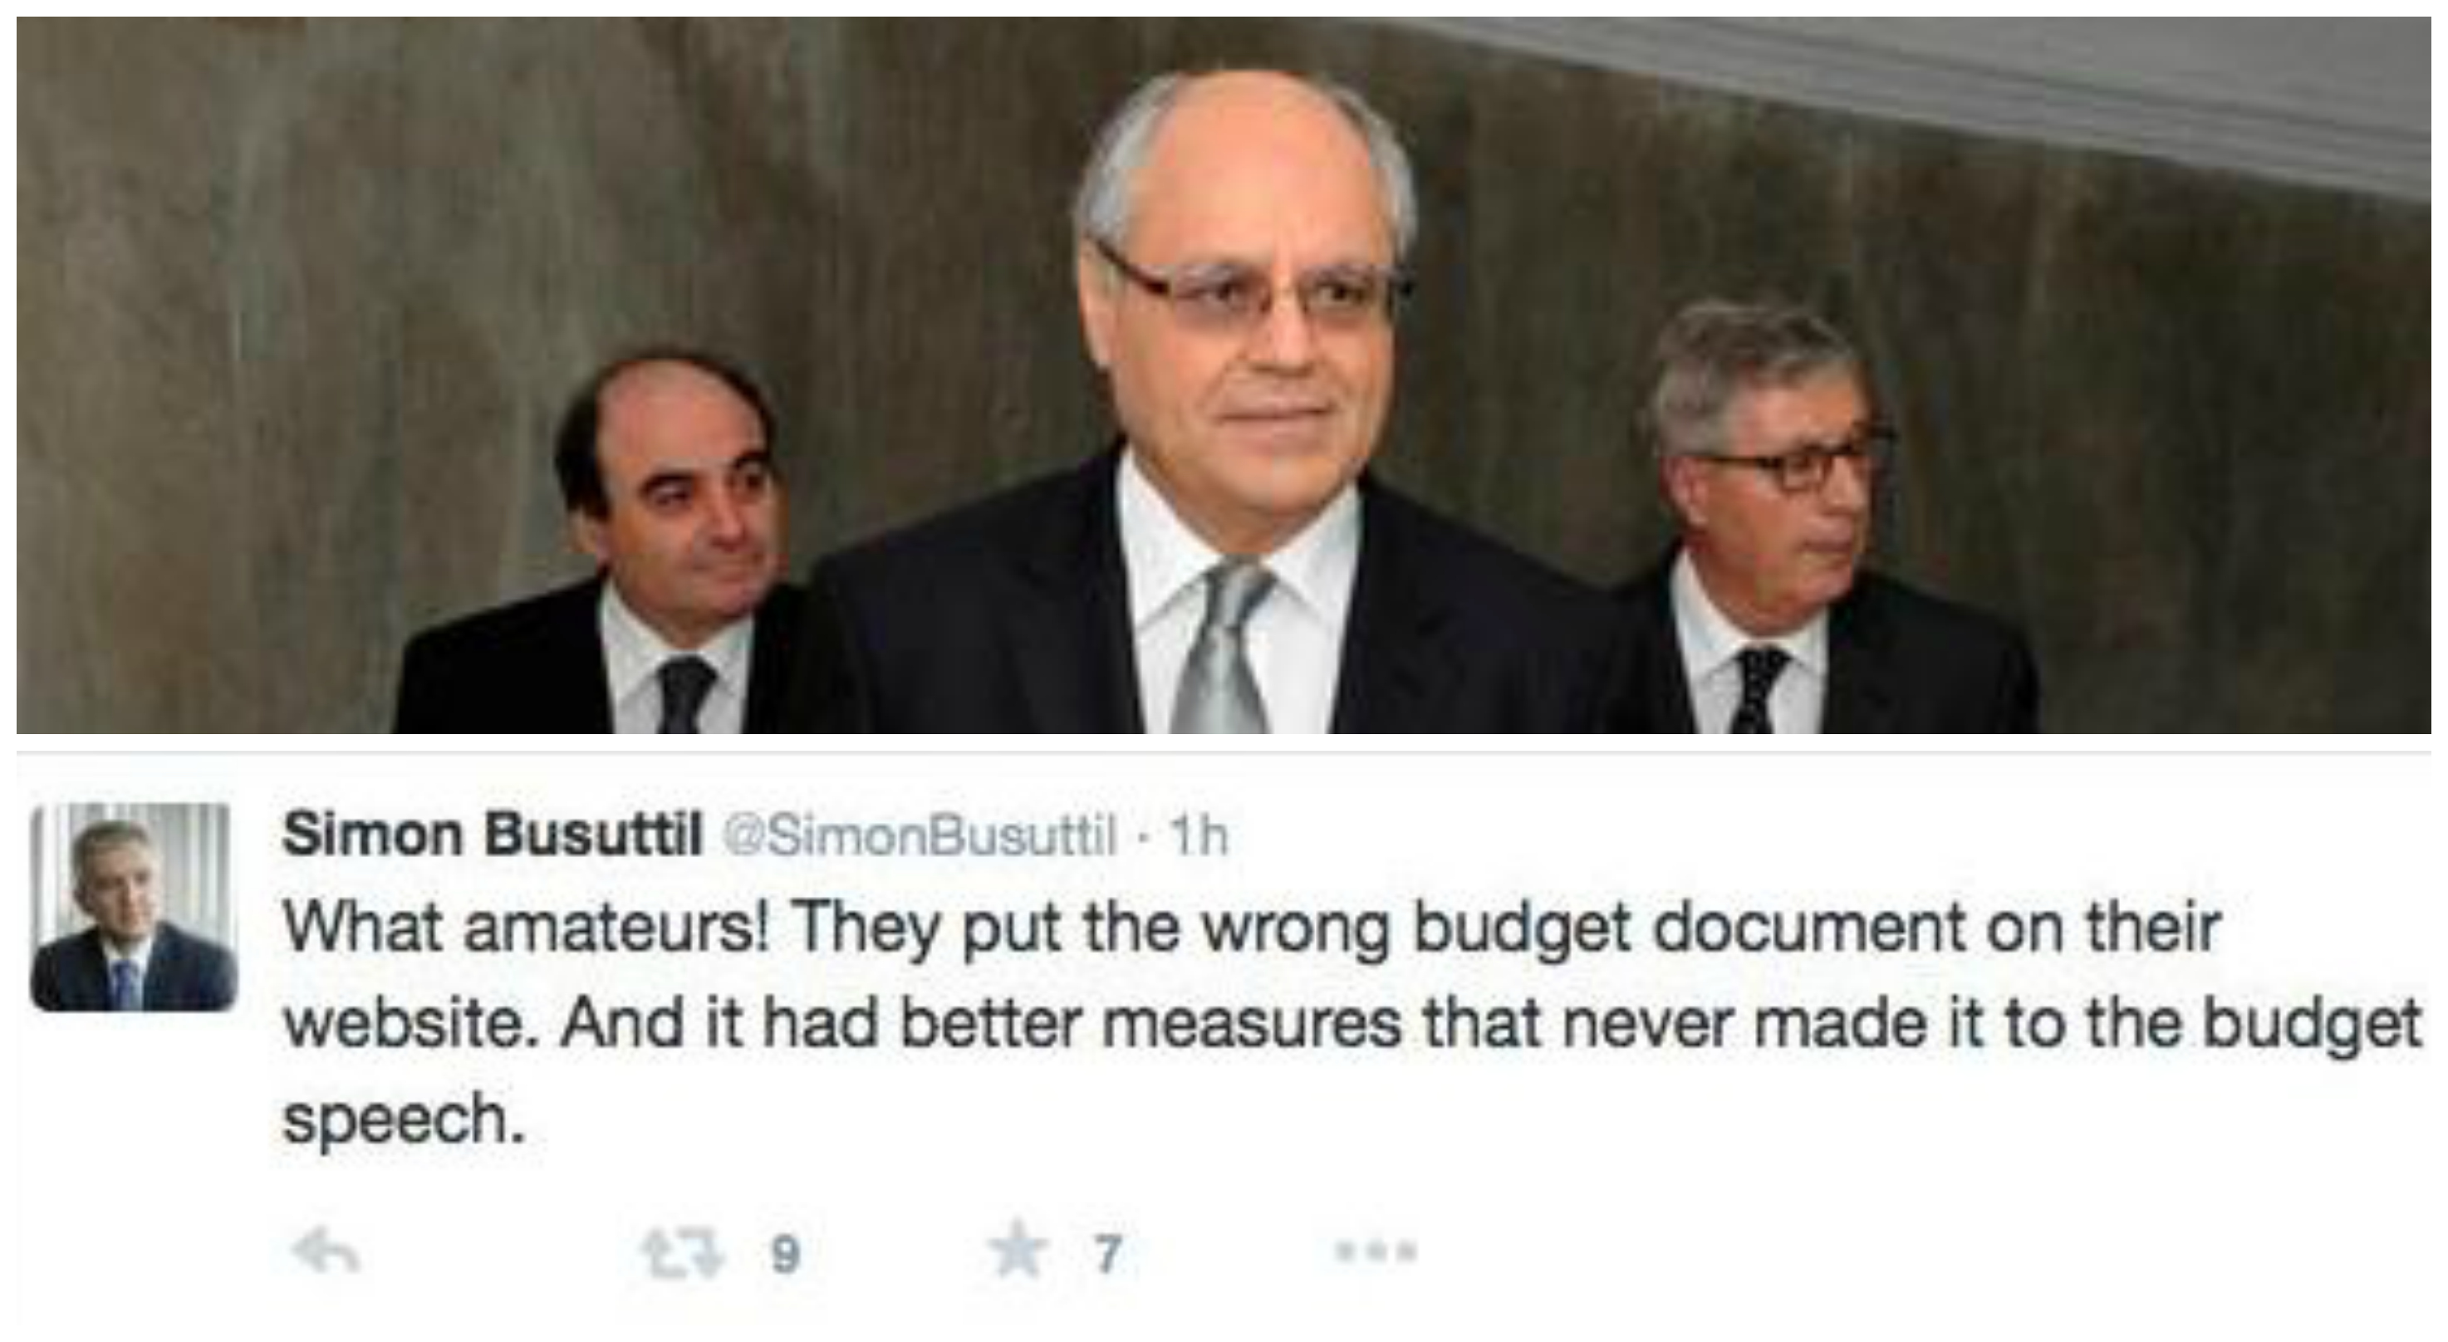Open Simon Busuttil's profile avatar
This screenshot has height=1342, width=2448.
pos(132,907)
